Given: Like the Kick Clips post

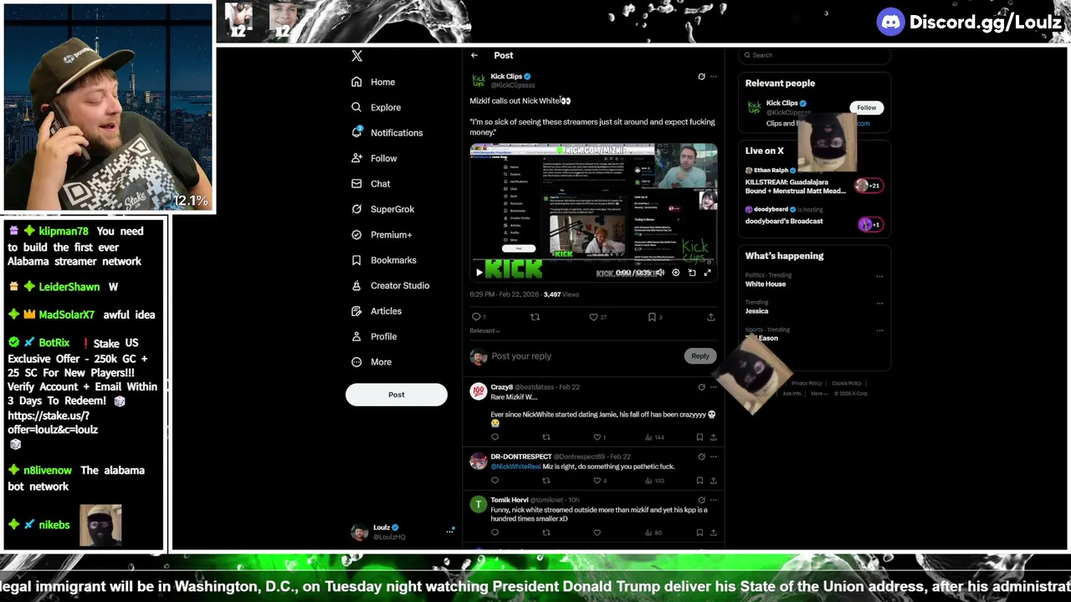Looking at the screenshot, I should [597, 317].
